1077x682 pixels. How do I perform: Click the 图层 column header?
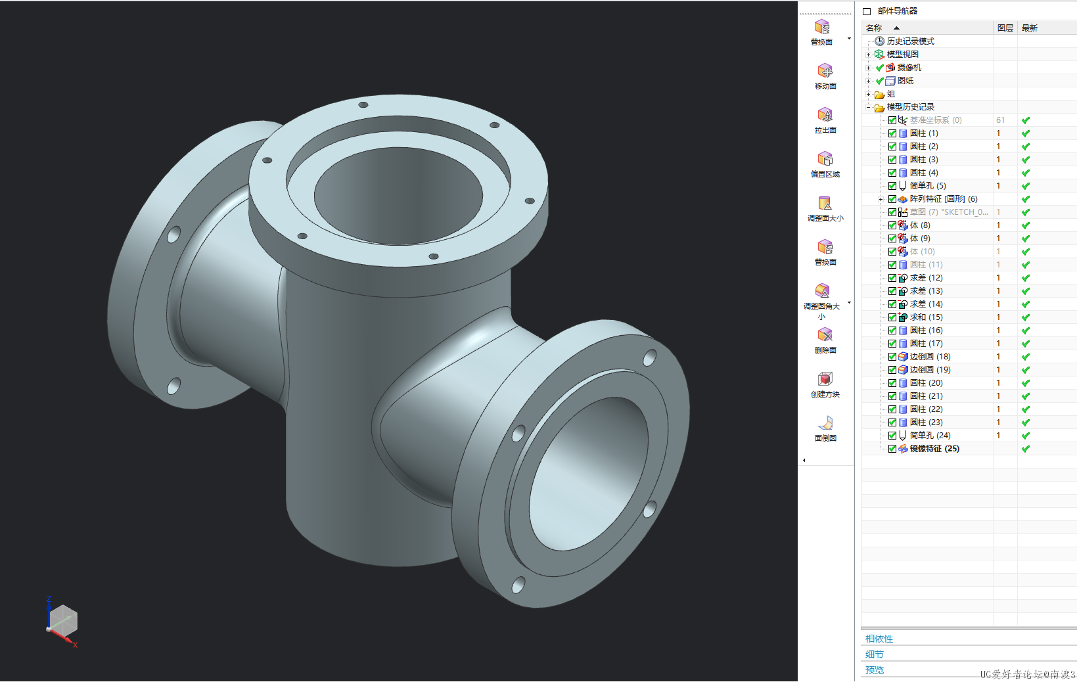click(1005, 28)
